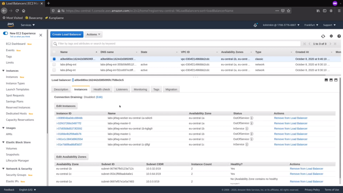Switch to the Migration tab
This screenshot has width=343, height=193.
tap(171, 89)
